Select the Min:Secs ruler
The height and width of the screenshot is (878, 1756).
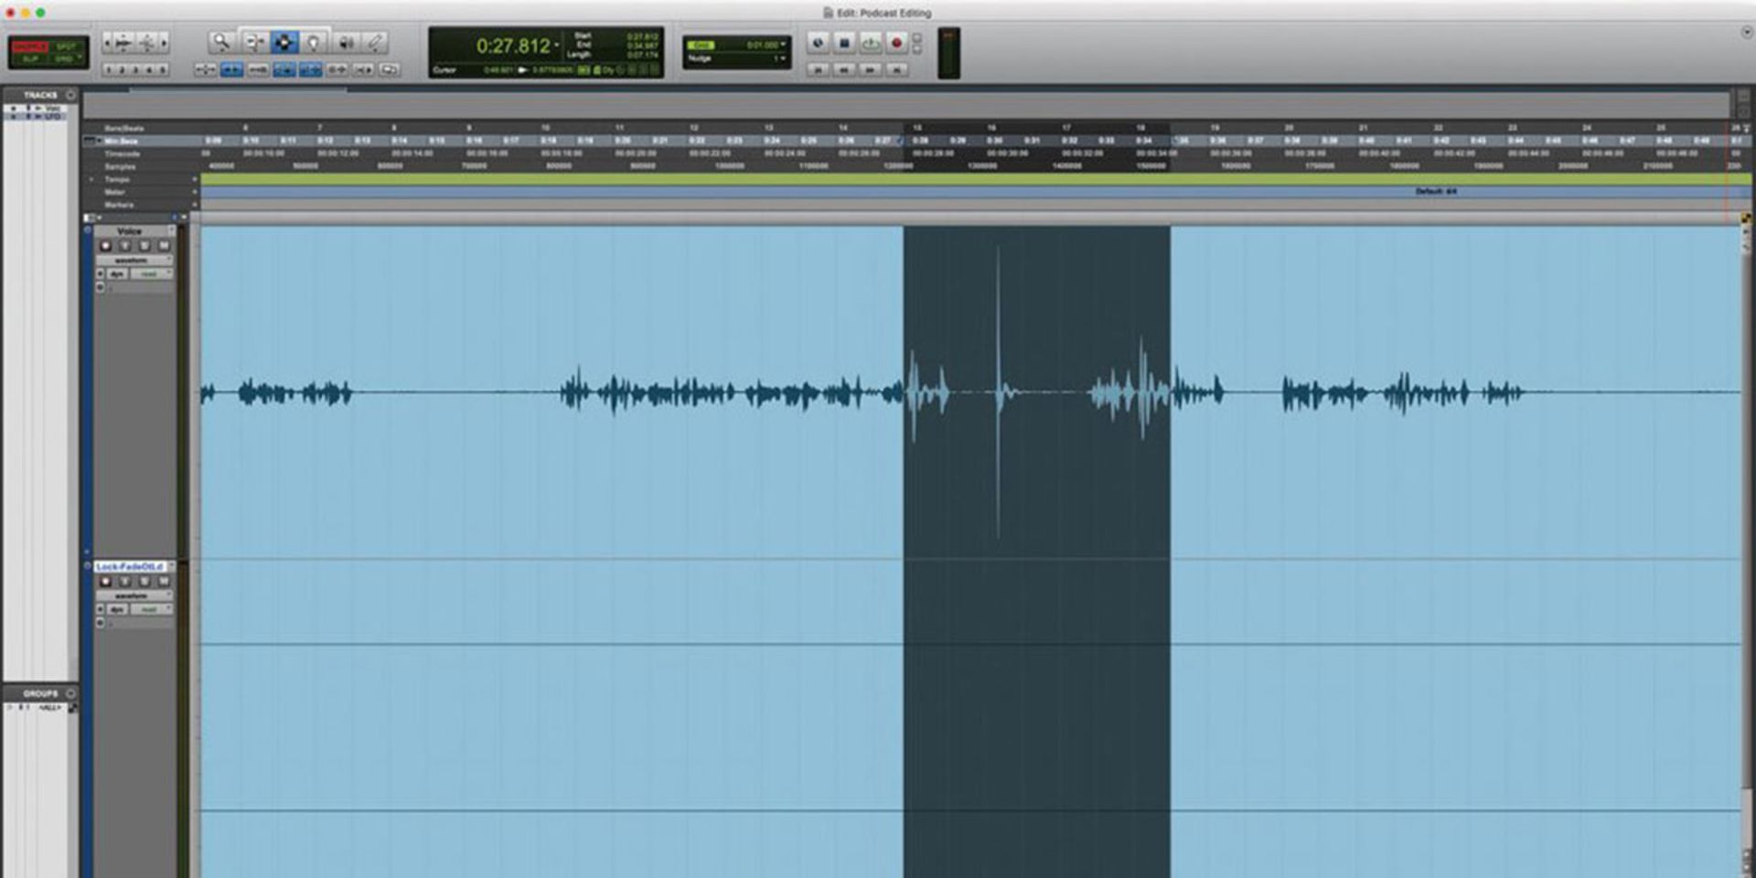pos(121,142)
